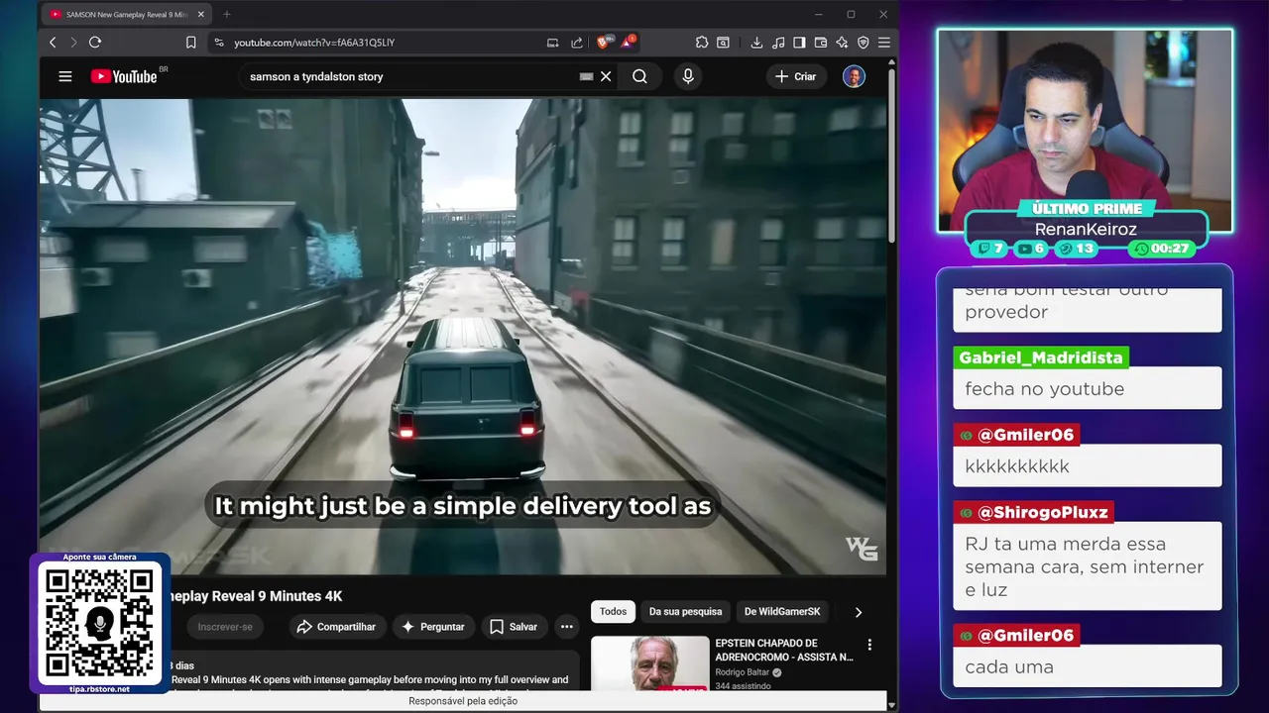The width and height of the screenshot is (1269, 713).
Task: Click the RenanKeiroz streamer name label
Action: pos(1086,229)
